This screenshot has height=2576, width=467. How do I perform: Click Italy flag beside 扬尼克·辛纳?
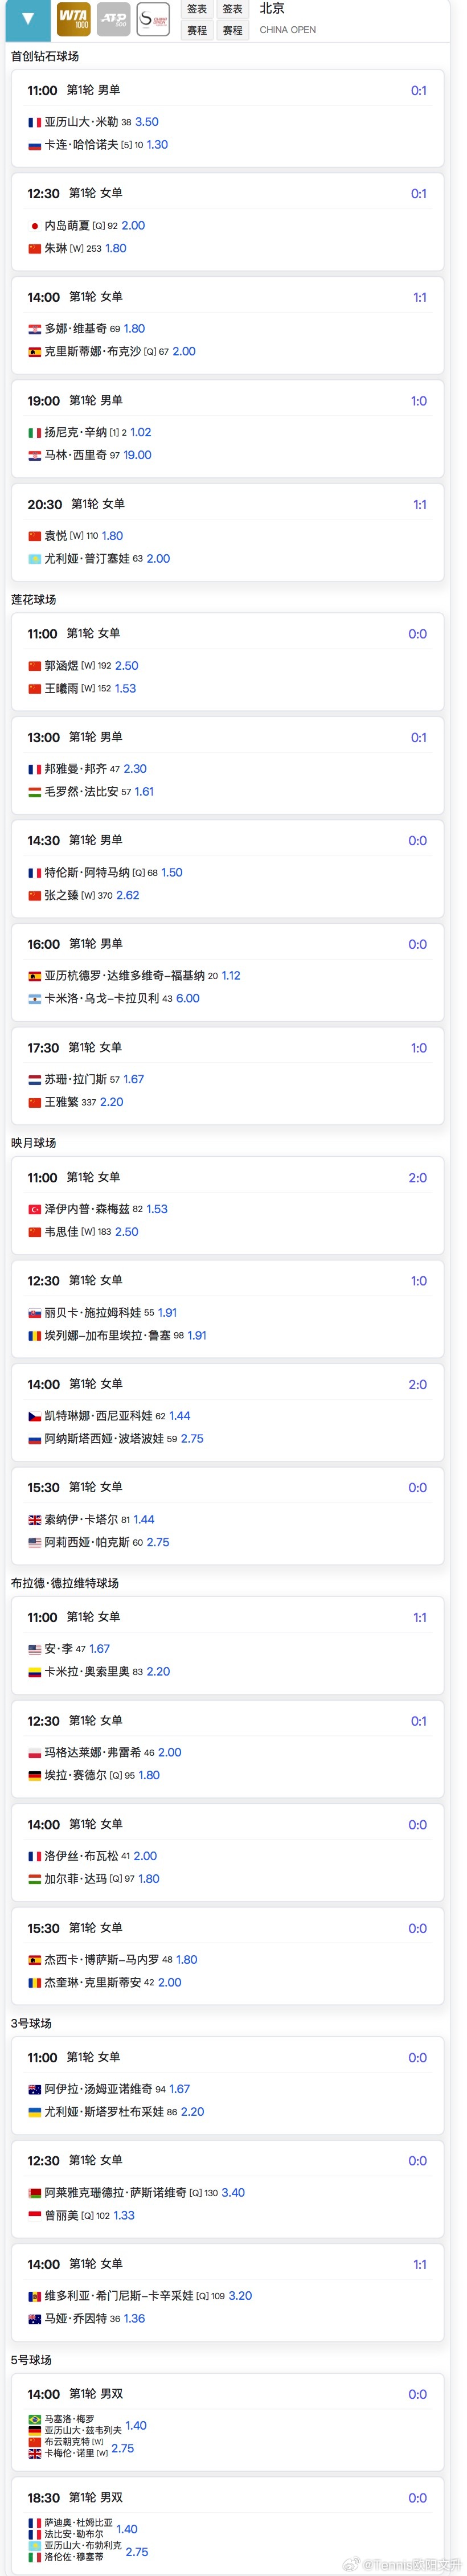[34, 433]
